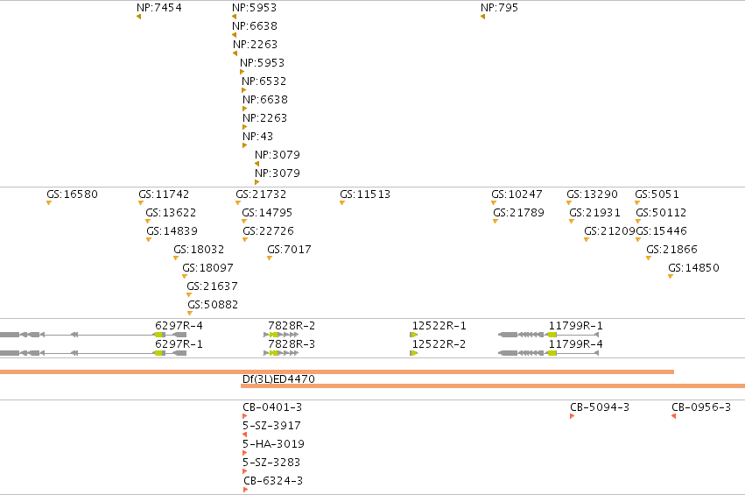Image resolution: width=745 pixels, height=495 pixels.
Task: Click the GS:5051 label
Action: 657,194
